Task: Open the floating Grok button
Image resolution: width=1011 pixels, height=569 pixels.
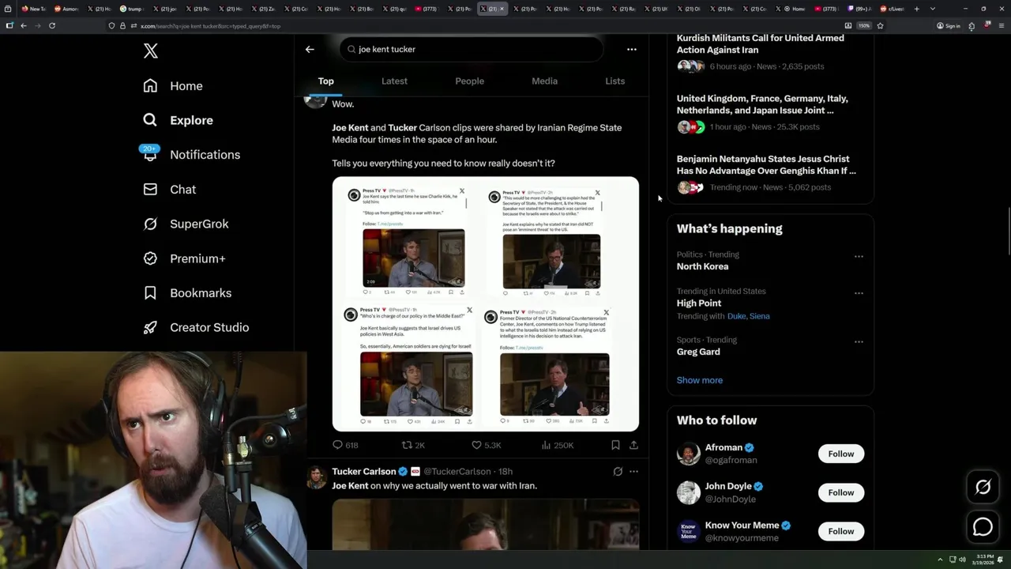Action: (983, 488)
